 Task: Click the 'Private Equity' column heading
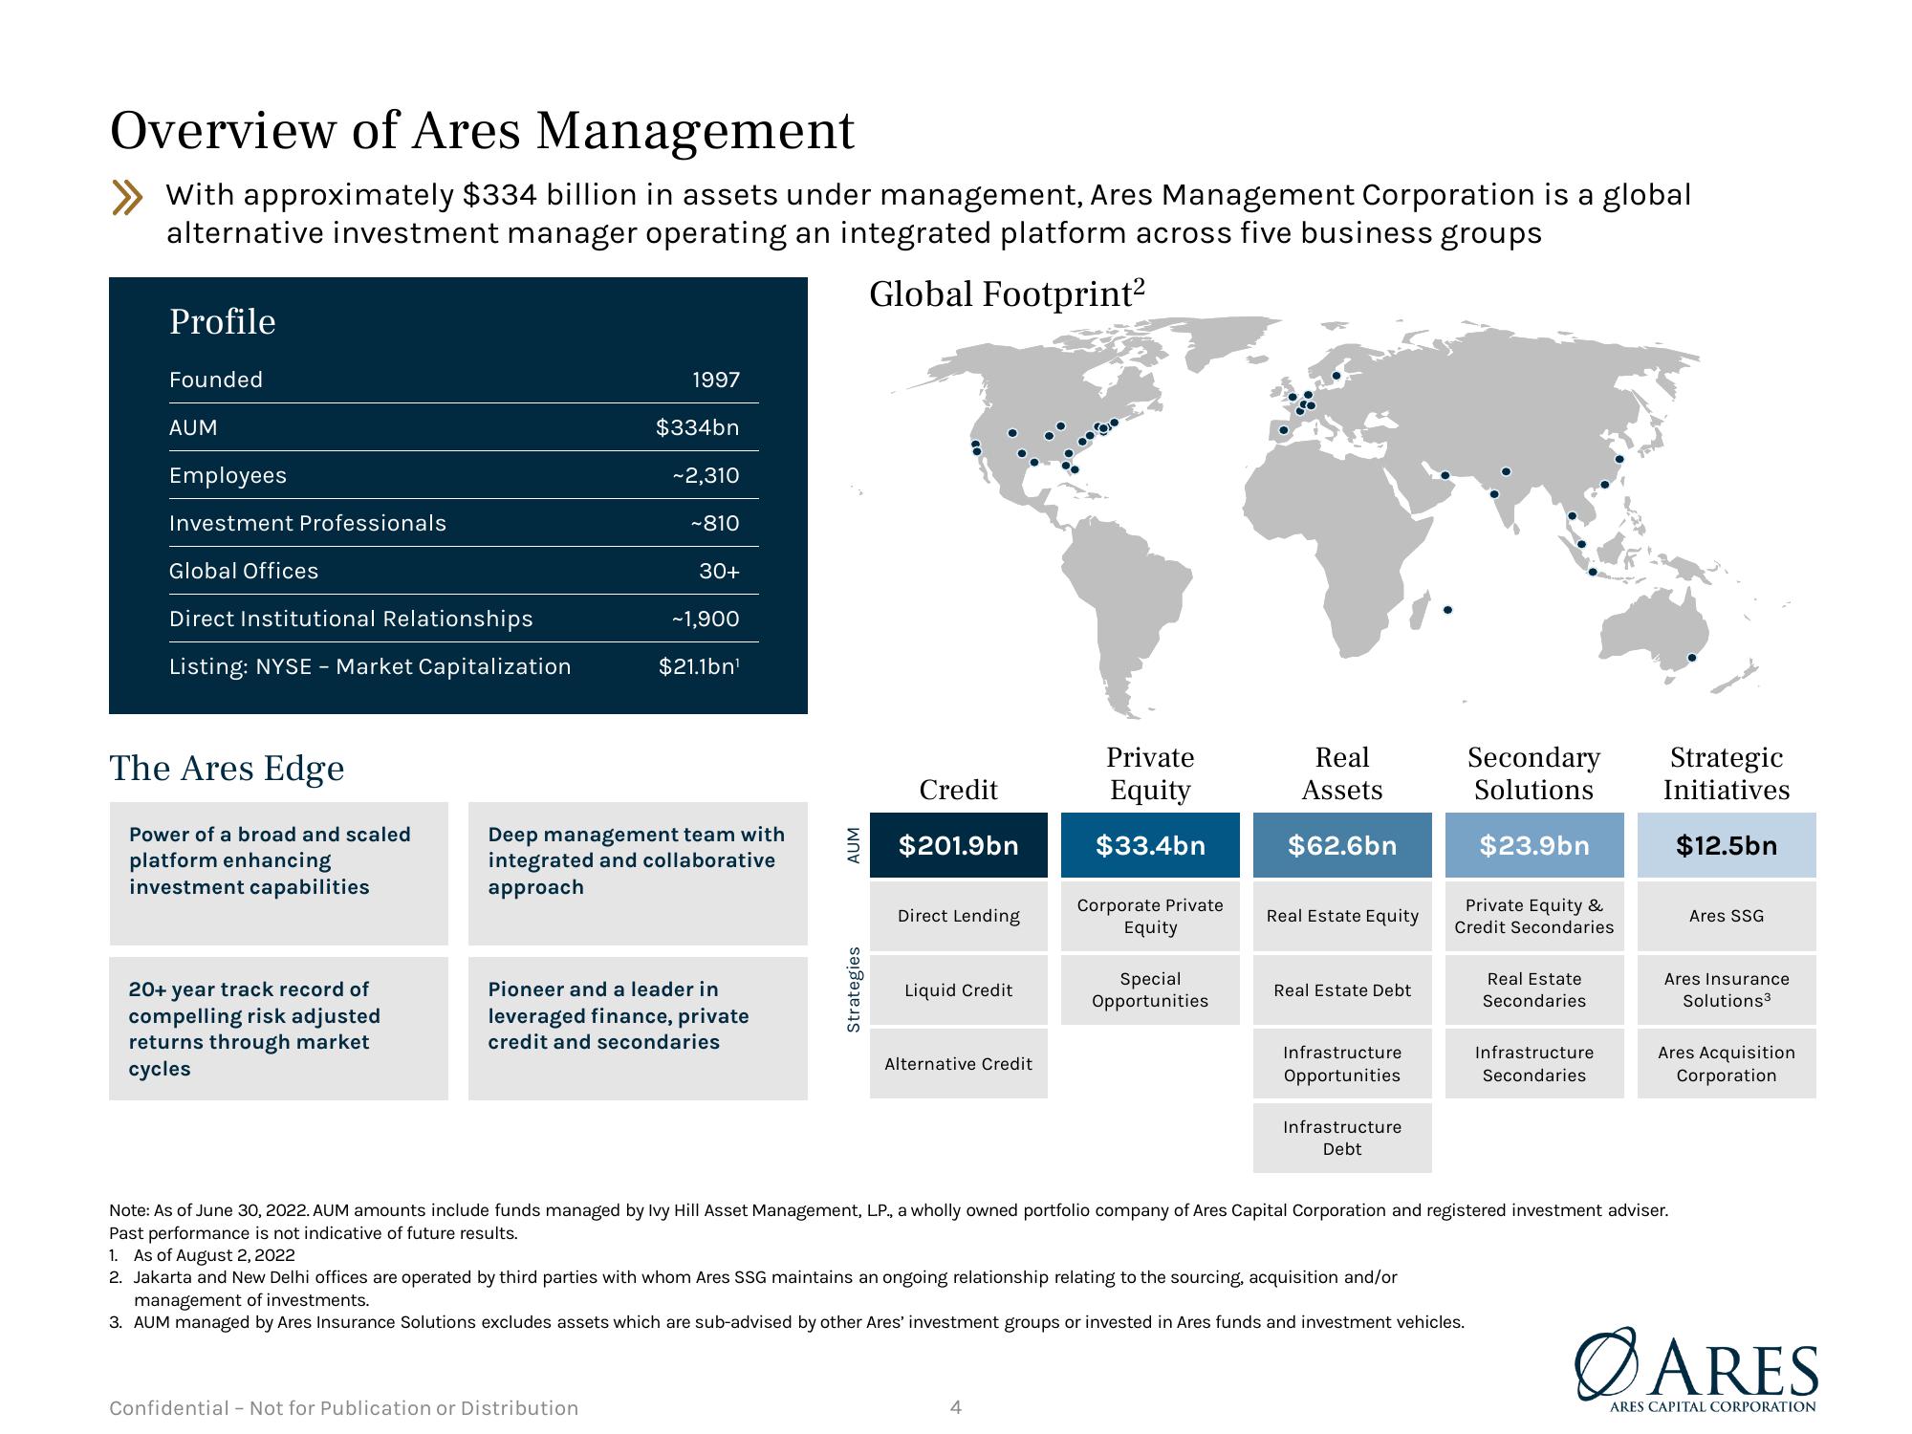click(1150, 773)
